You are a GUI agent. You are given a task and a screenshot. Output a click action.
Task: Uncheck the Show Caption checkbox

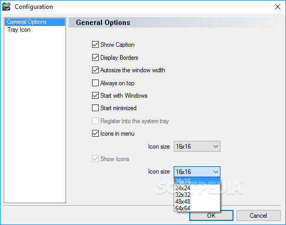95,45
